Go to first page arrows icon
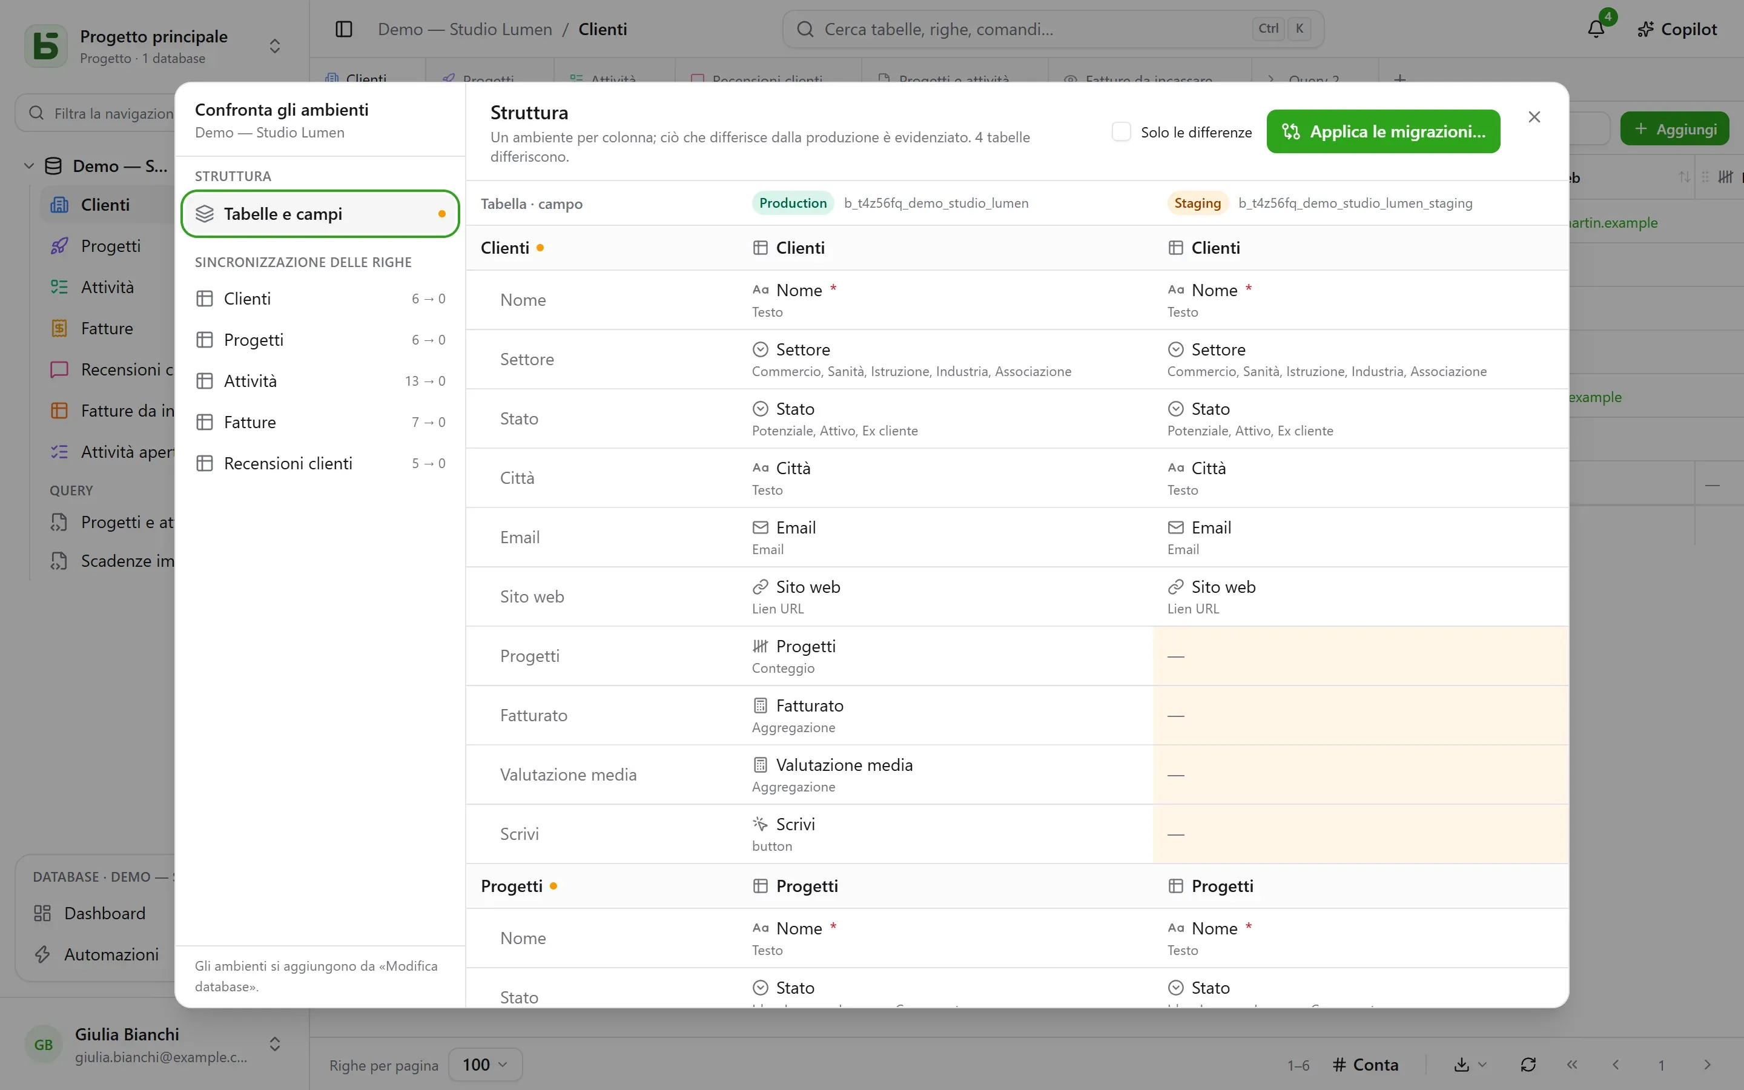This screenshot has width=1744, height=1090. [1572, 1065]
